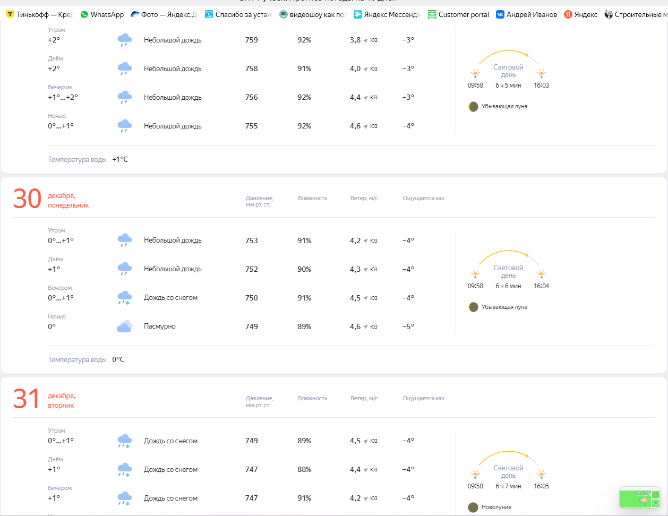Click the Давление column header on 30 December
Viewport: 668px width, 516px height.
[260, 201]
